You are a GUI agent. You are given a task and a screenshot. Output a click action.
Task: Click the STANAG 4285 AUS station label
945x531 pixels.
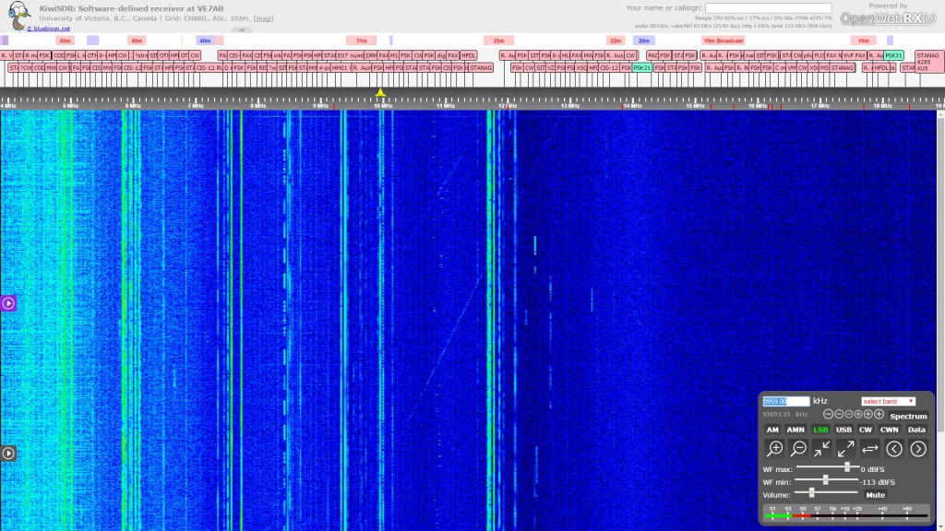(929, 62)
